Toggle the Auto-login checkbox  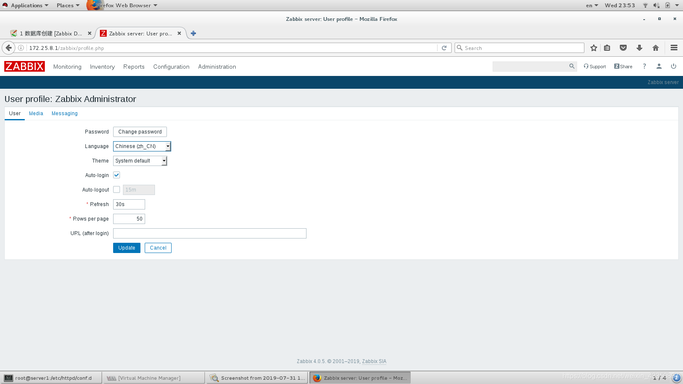pos(117,175)
